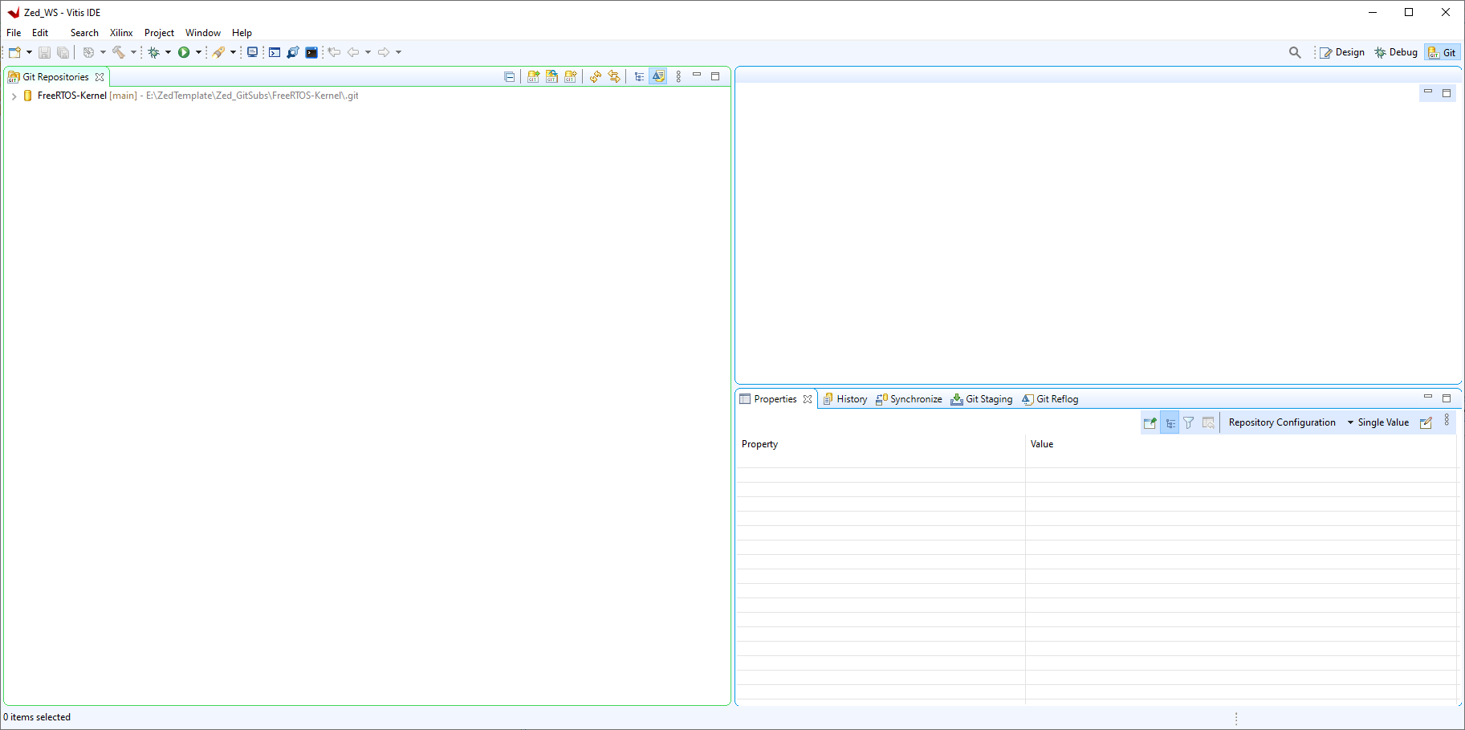This screenshot has width=1465, height=730.
Task: Switch to the Synchronize tab
Action: [909, 399]
